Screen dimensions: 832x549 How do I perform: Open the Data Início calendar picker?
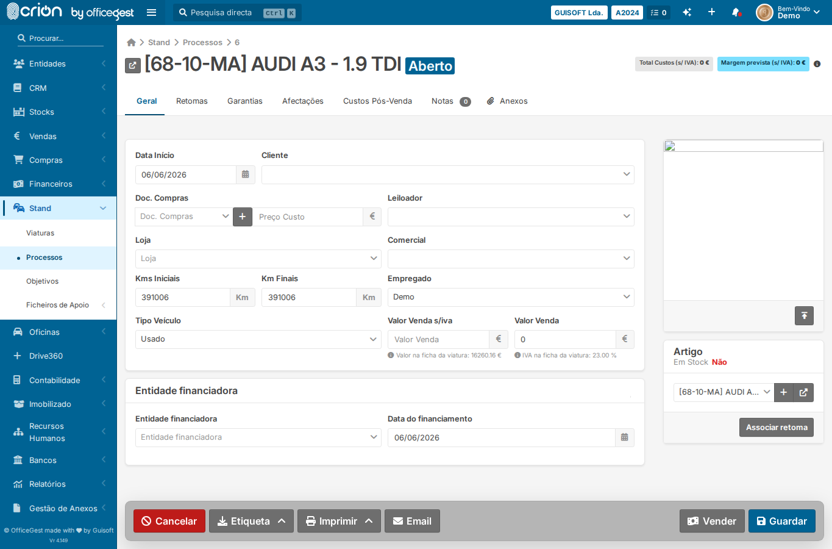pos(245,174)
